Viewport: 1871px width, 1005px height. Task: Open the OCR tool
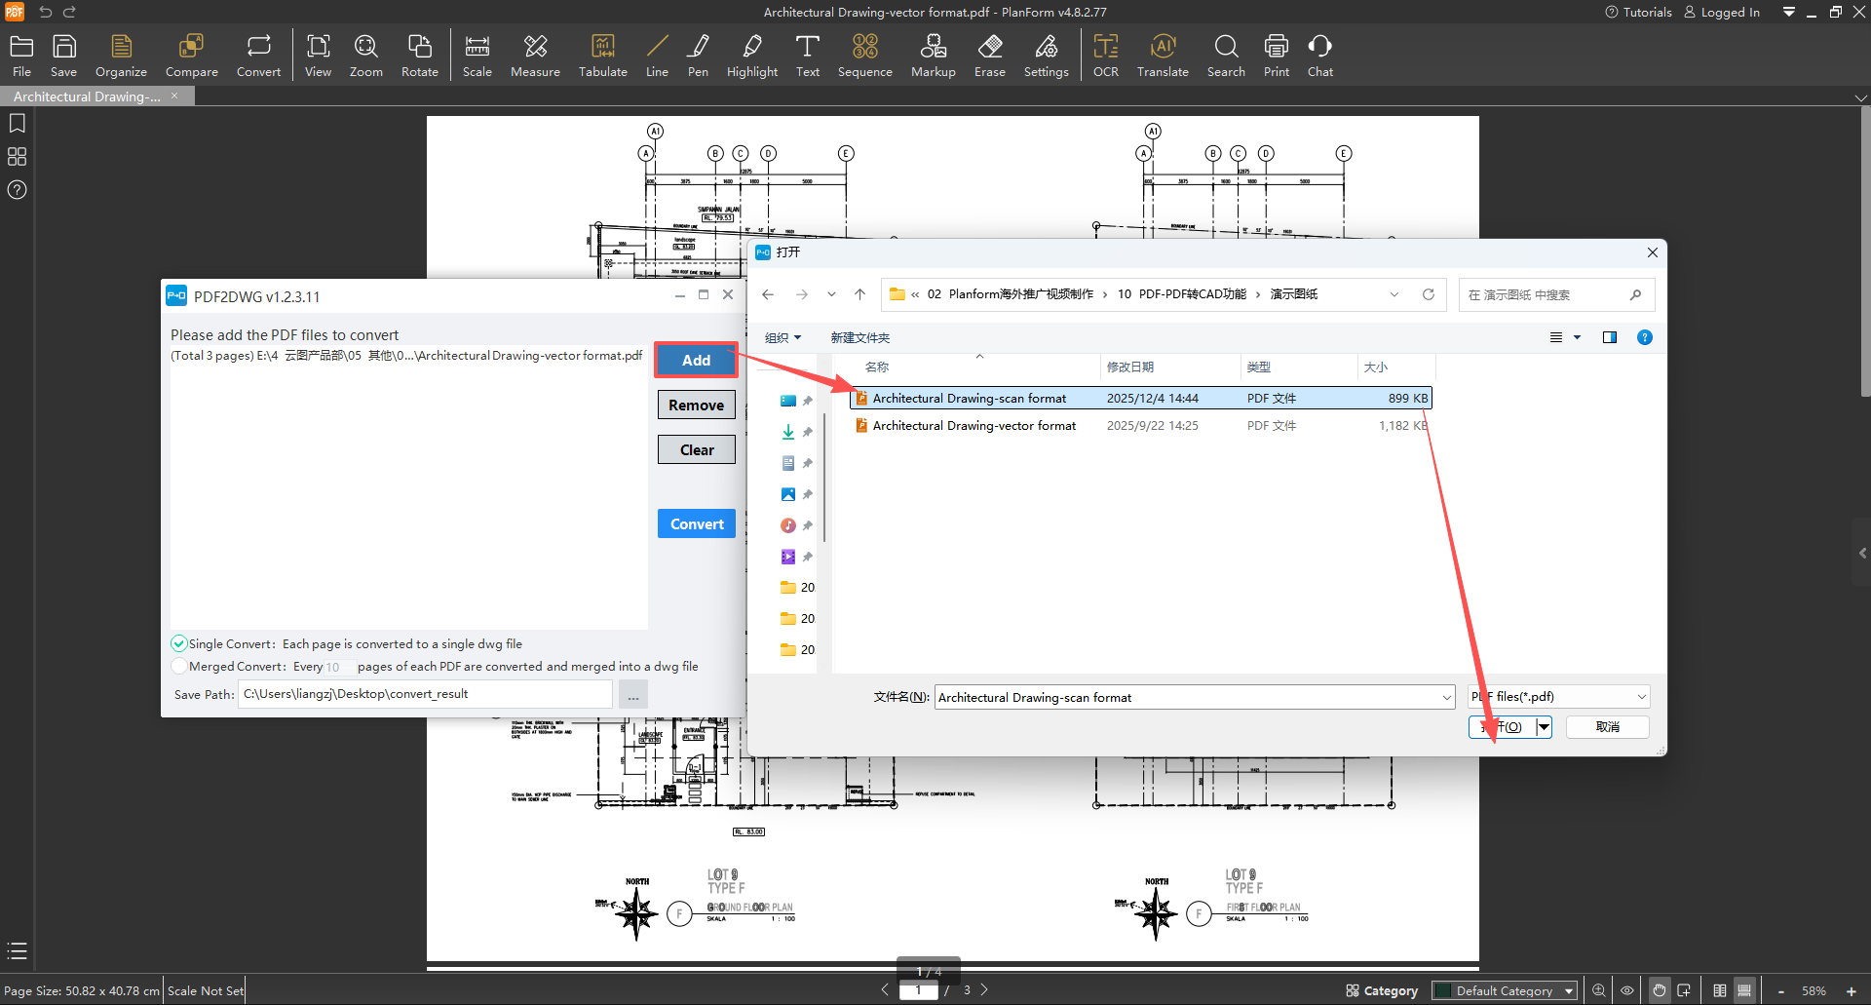[1105, 56]
